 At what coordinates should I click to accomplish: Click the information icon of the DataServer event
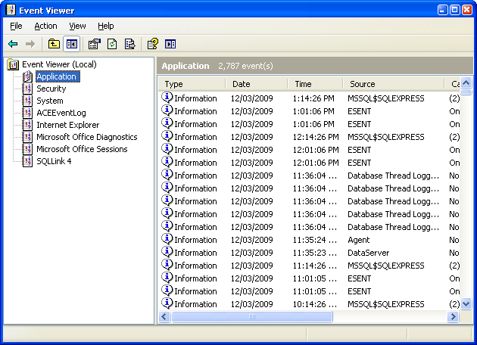pyautogui.click(x=167, y=252)
